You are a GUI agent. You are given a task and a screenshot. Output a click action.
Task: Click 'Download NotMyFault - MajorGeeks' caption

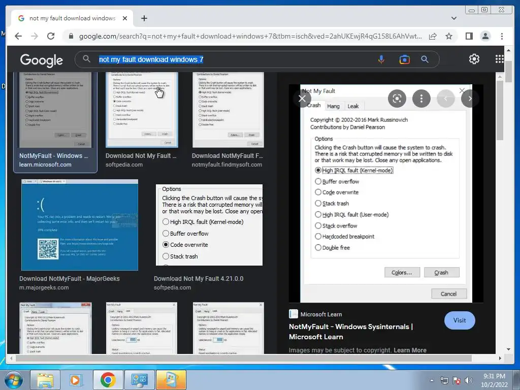click(x=69, y=279)
